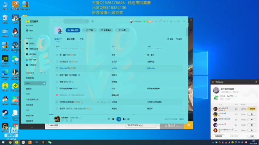Viewport: 259px width, 145px height.
Task: Click the listen-to-identify icon beside search box
Action: [93, 21]
